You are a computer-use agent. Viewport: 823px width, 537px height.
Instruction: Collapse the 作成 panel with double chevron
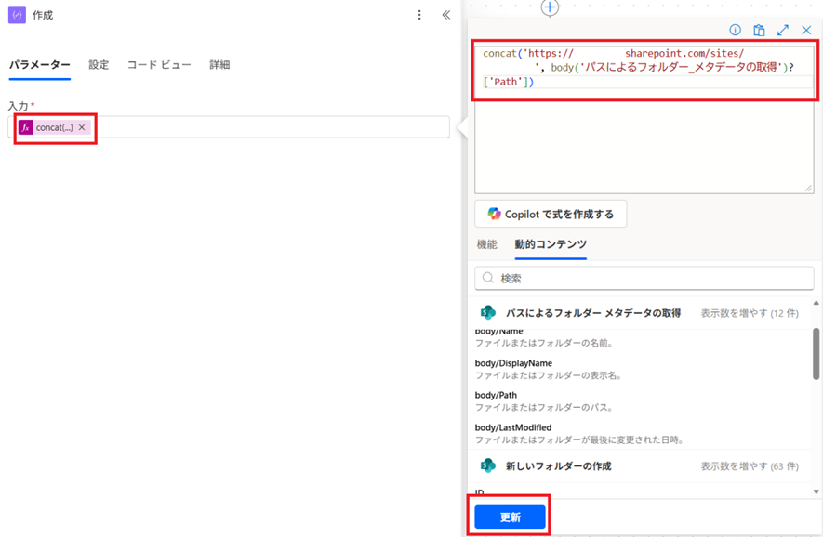click(x=445, y=15)
